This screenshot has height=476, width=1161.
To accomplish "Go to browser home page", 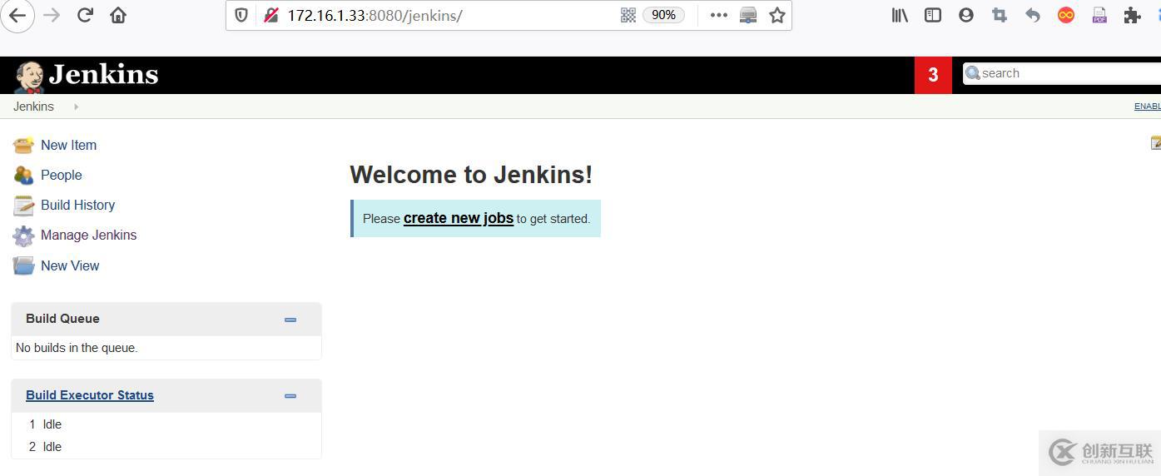I will point(118,15).
